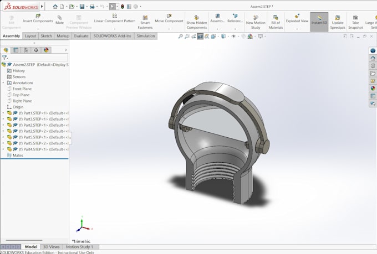Switch to the Sketch tab
This screenshot has width=377, height=254.
click(x=46, y=36)
